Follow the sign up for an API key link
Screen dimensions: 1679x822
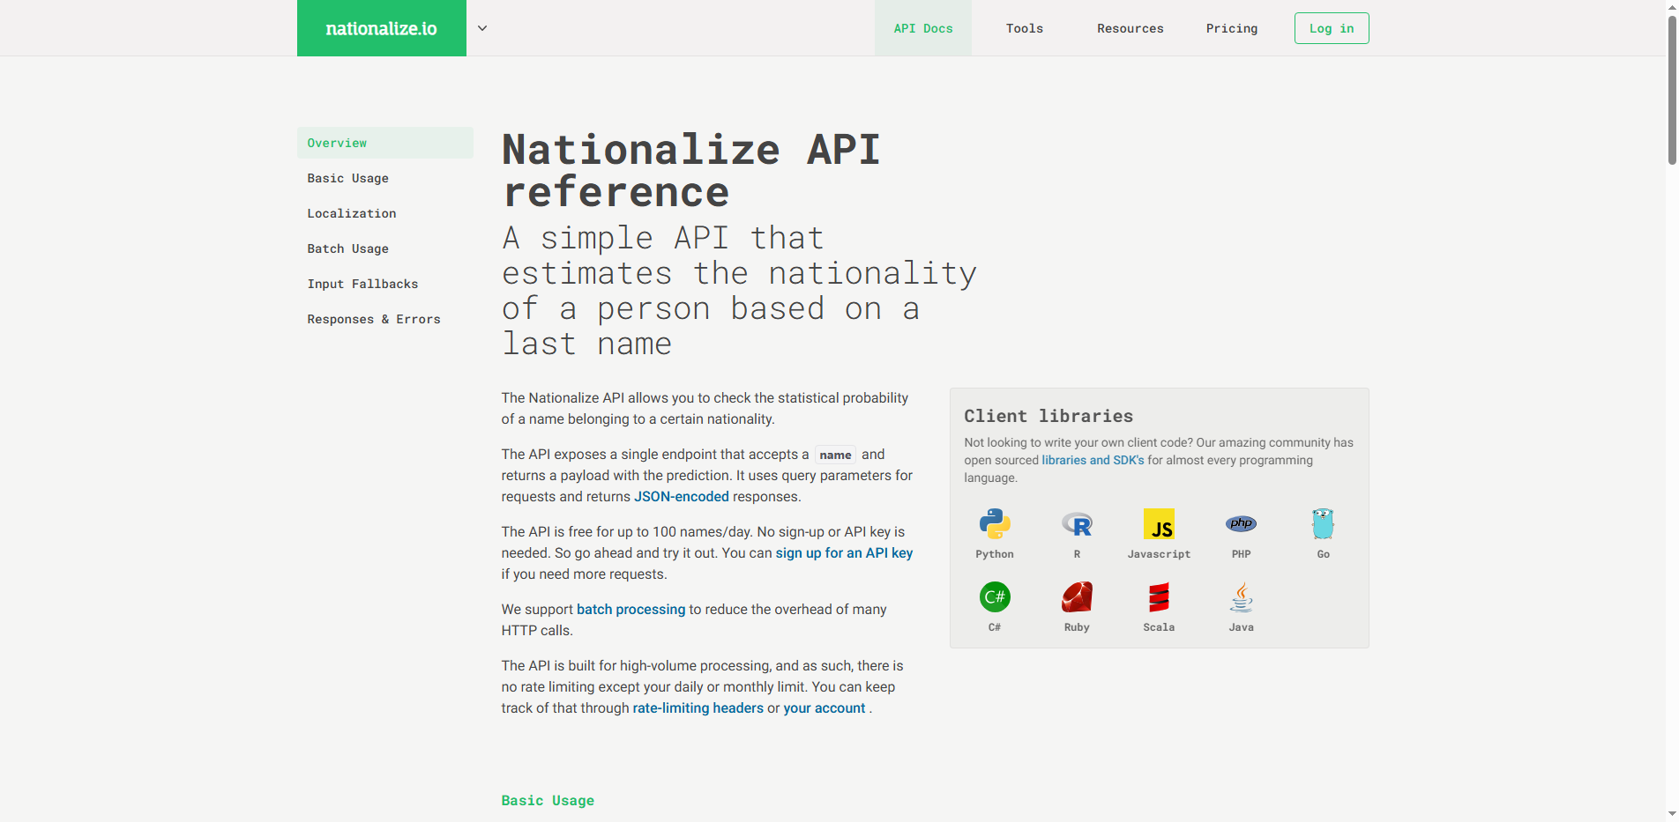(x=843, y=552)
